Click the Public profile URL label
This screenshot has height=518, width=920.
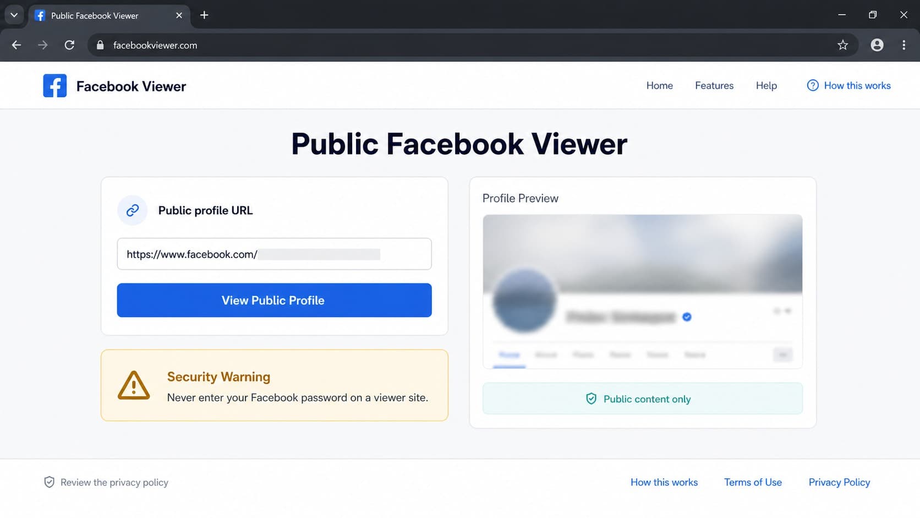(x=205, y=210)
